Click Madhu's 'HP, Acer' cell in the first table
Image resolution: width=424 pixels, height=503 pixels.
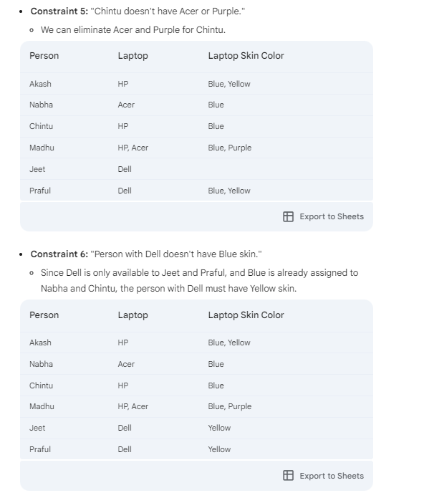[x=132, y=148]
